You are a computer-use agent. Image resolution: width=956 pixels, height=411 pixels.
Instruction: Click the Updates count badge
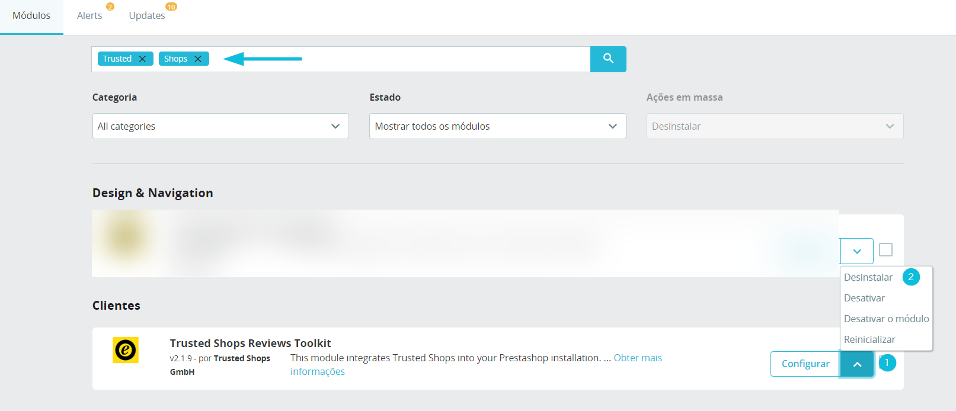pyautogui.click(x=171, y=7)
